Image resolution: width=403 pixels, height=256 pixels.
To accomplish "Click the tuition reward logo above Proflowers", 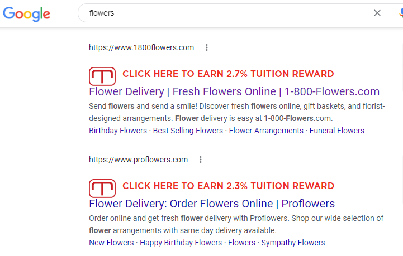I will [x=102, y=189].
